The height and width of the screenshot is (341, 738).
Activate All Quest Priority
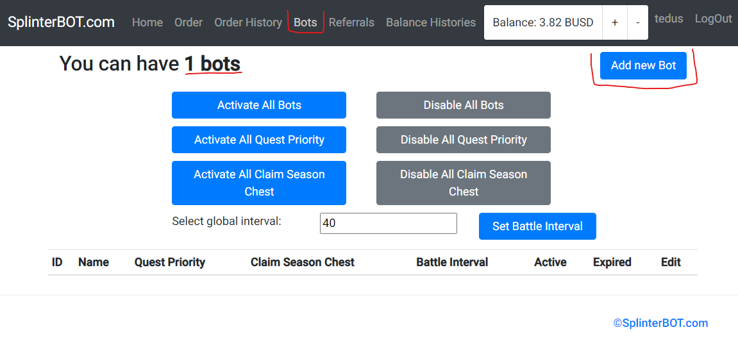(x=259, y=140)
